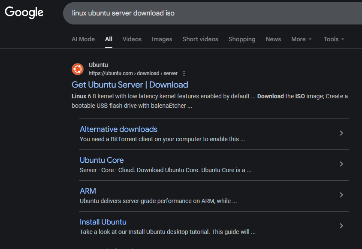Switch to AI Mode tab
The width and height of the screenshot is (362, 249).
83,39
